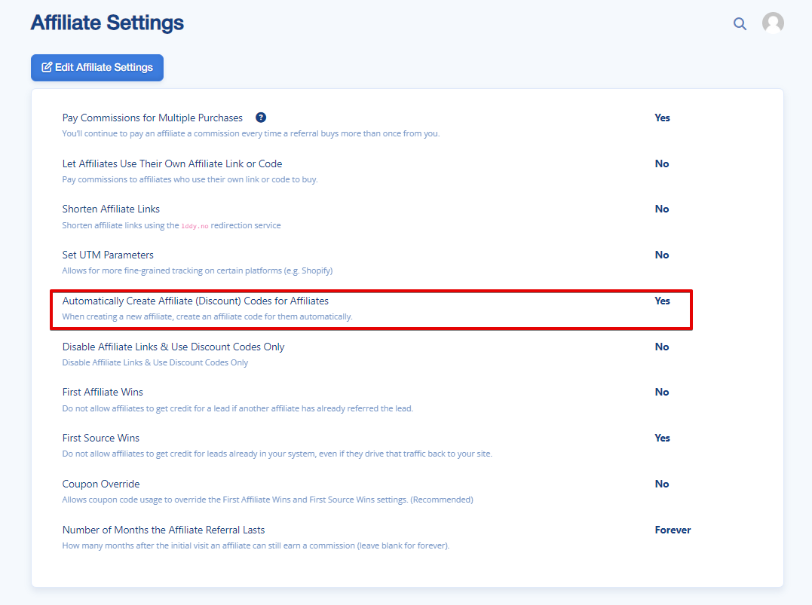Click the No value for Set UTM Parameters

pos(662,255)
